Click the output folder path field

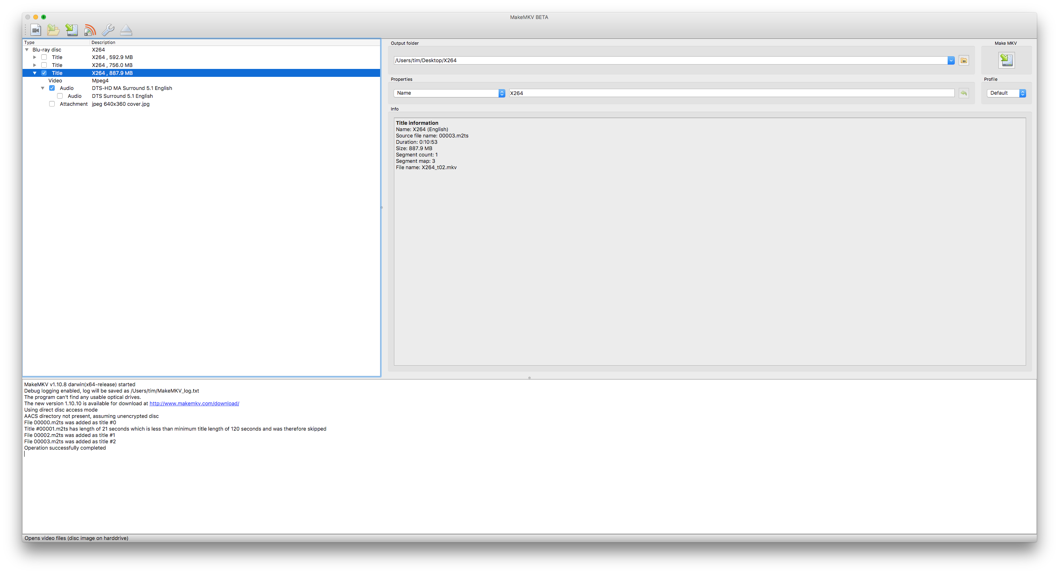point(671,60)
